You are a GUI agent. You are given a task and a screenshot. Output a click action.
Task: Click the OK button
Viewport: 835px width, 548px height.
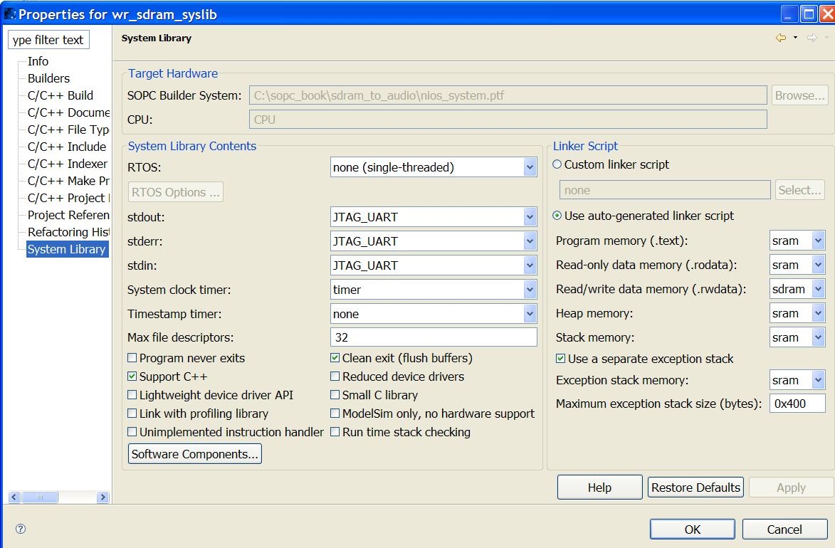click(x=693, y=529)
